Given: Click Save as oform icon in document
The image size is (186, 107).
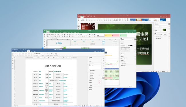Looking at the screenshot, I should click(56, 54).
